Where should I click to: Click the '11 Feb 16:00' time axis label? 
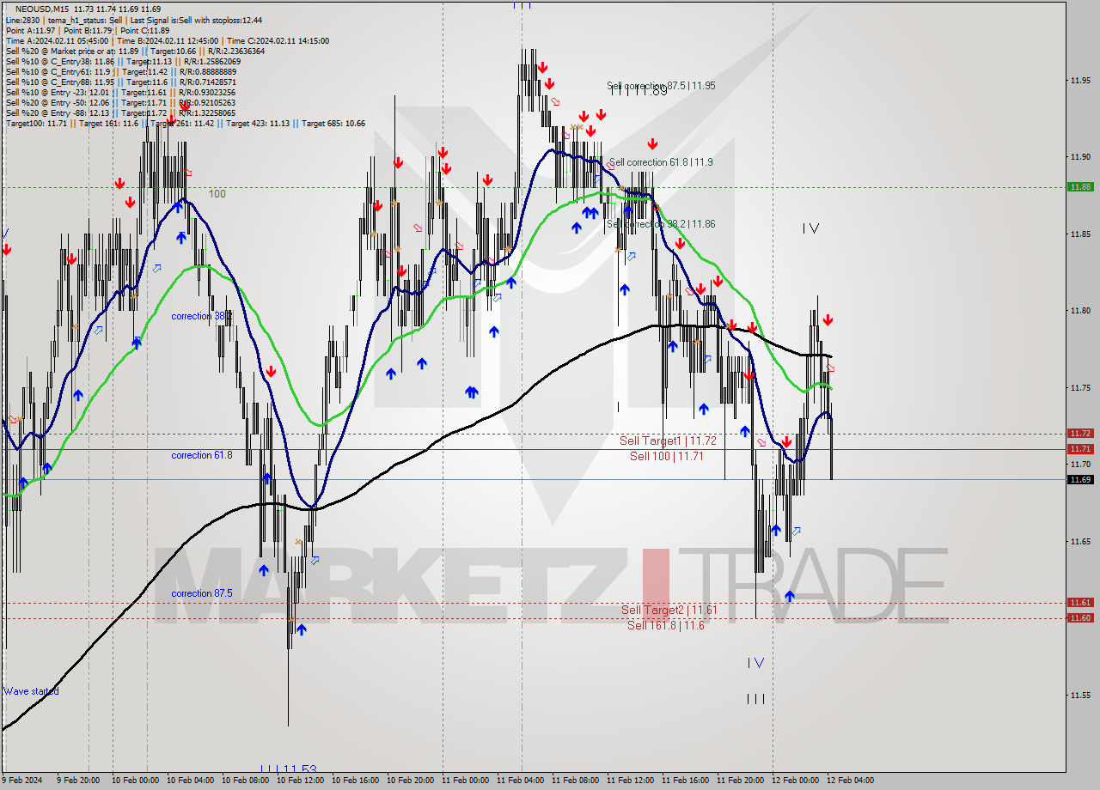[x=687, y=781]
